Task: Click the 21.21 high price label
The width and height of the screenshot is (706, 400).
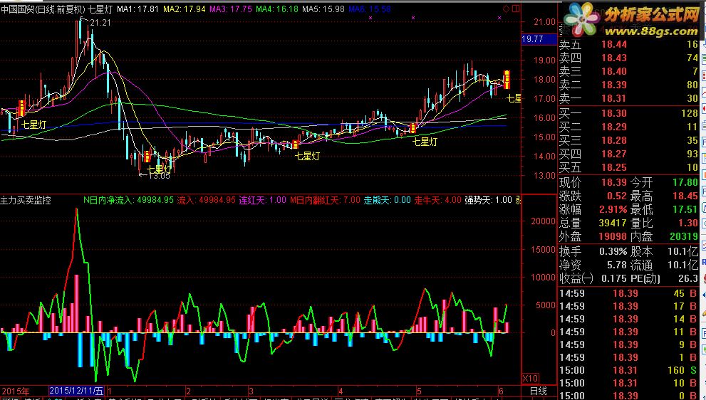Action: [100, 23]
